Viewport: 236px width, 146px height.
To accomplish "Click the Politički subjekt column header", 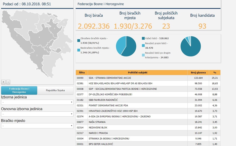I will [x=138, y=73].
